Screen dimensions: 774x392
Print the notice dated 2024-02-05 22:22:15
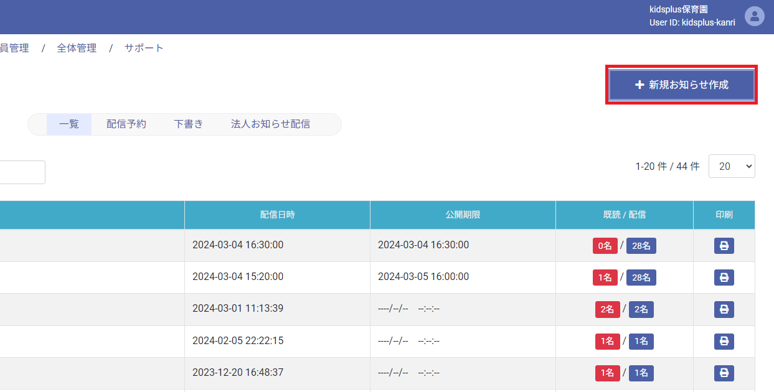click(724, 341)
